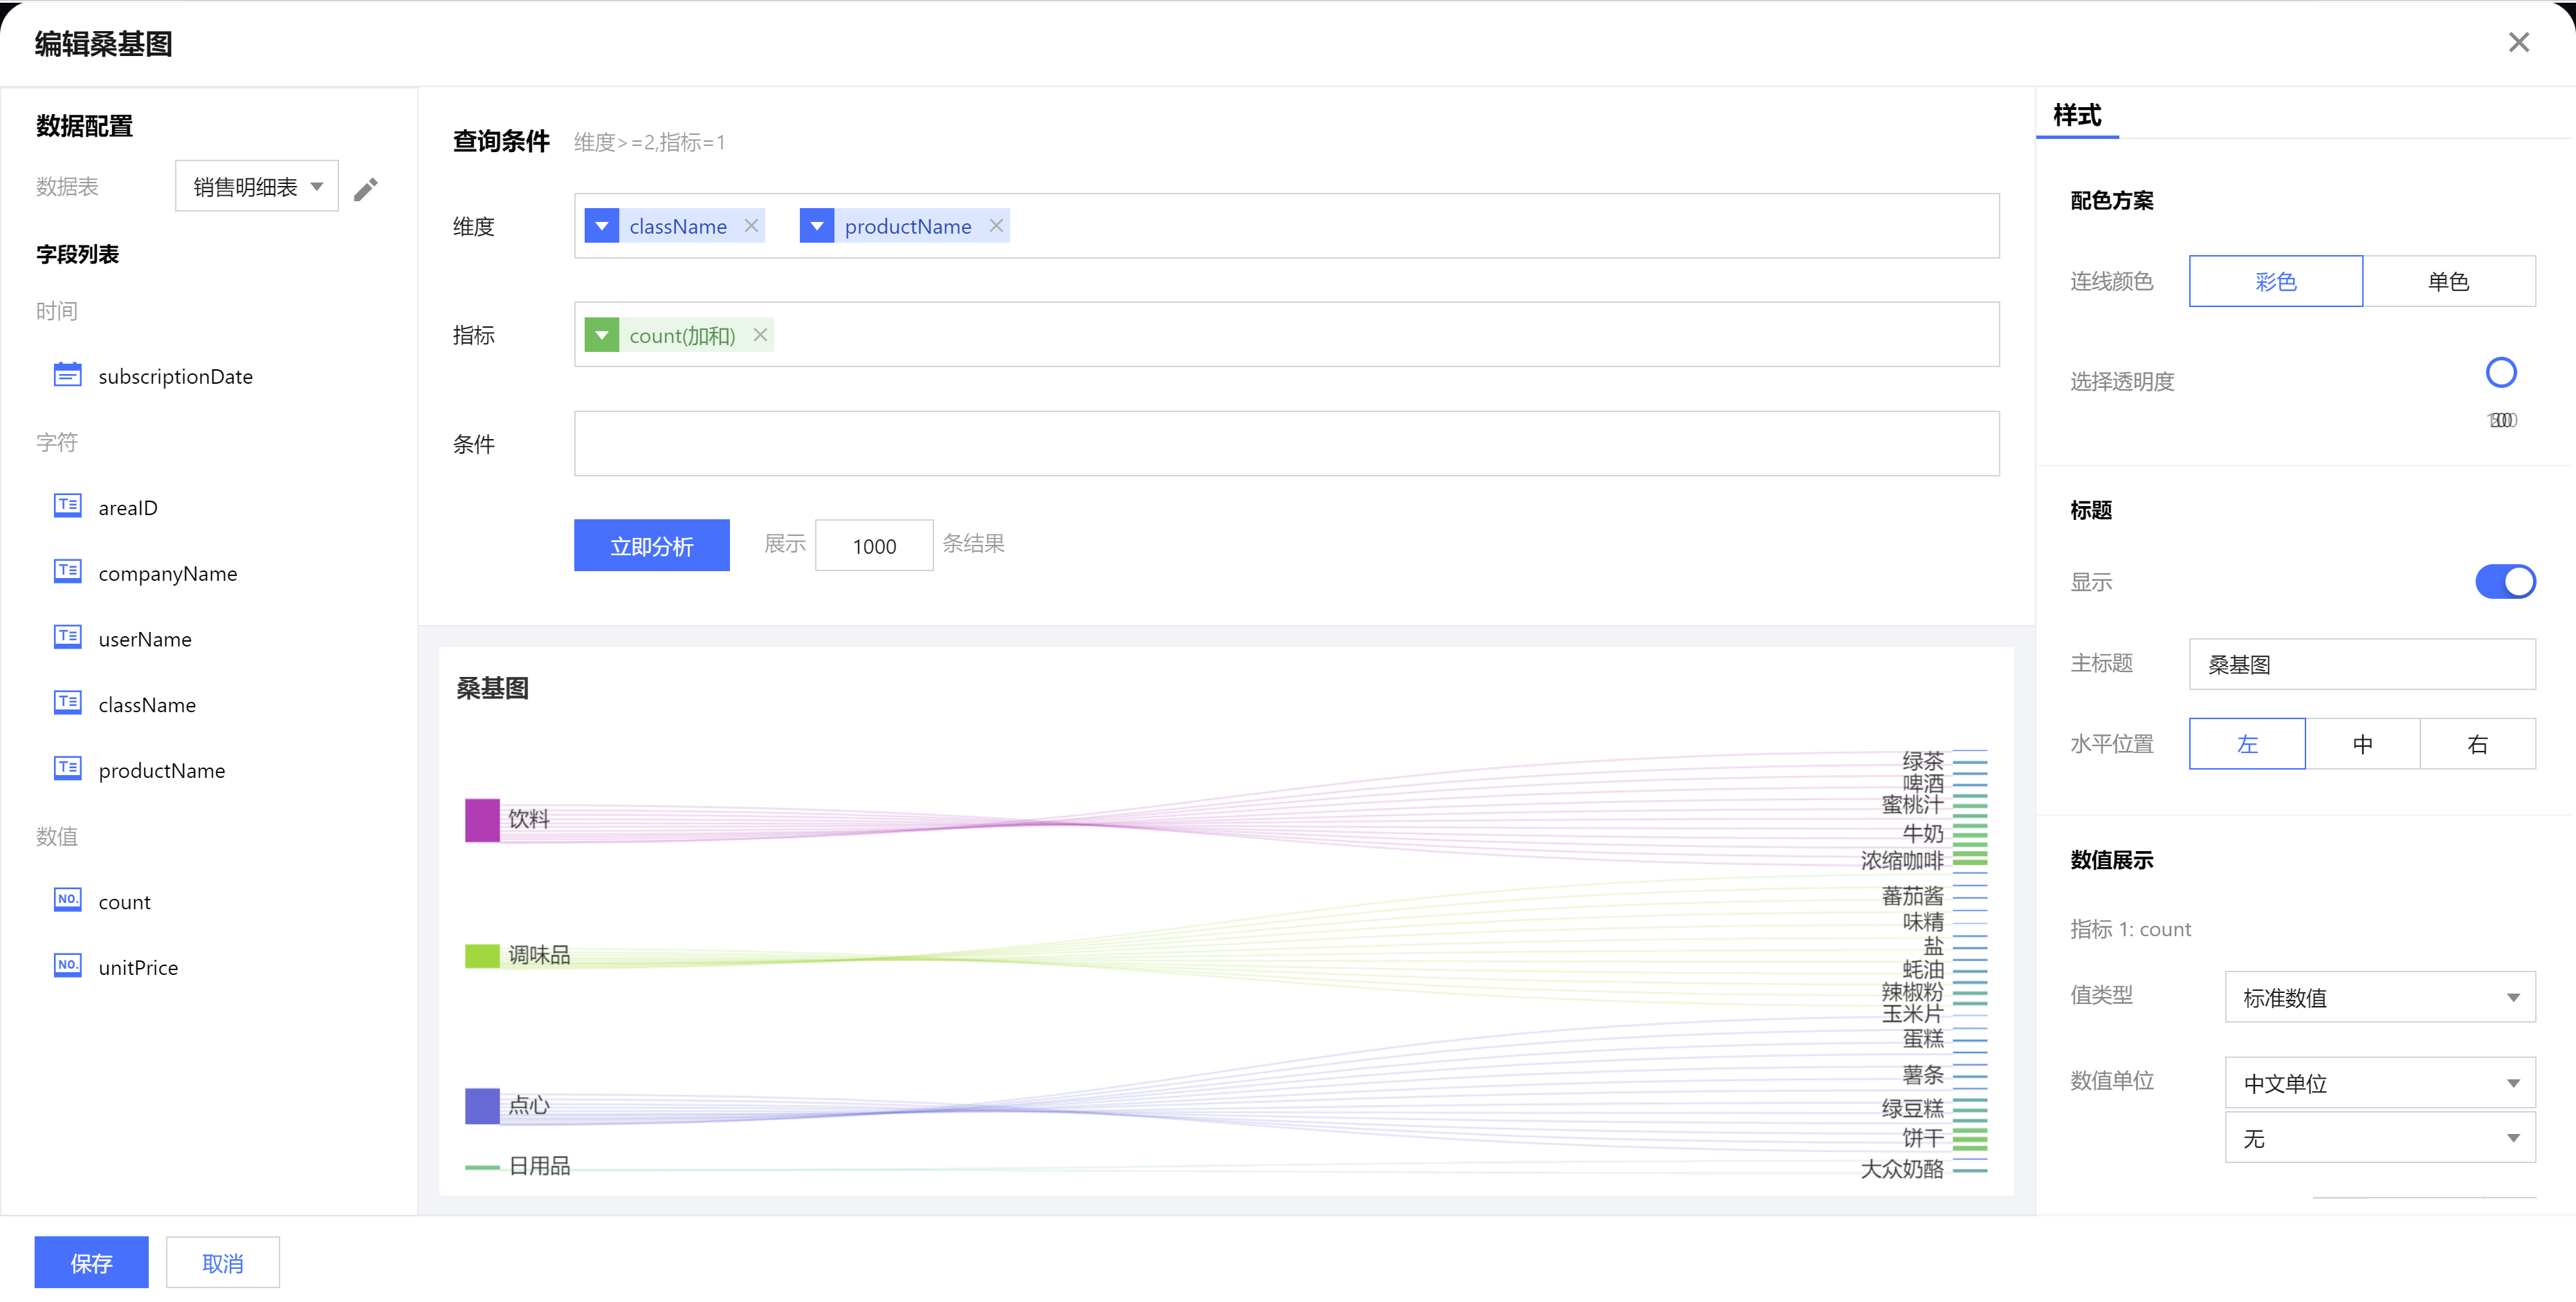Delete the count(加和) metric tag
The height and width of the screenshot is (1302, 2576).
(760, 335)
